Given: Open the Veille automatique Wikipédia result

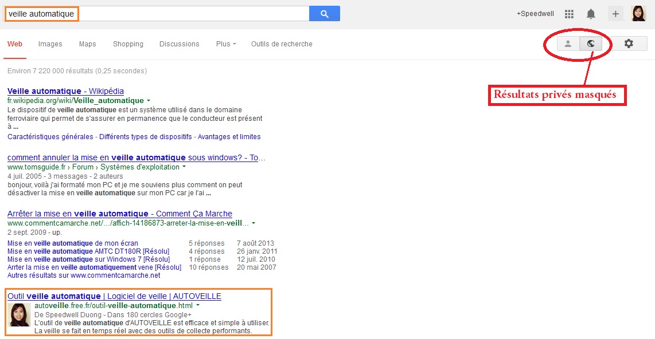Looking at the screenshot, I should click(65, 91).
